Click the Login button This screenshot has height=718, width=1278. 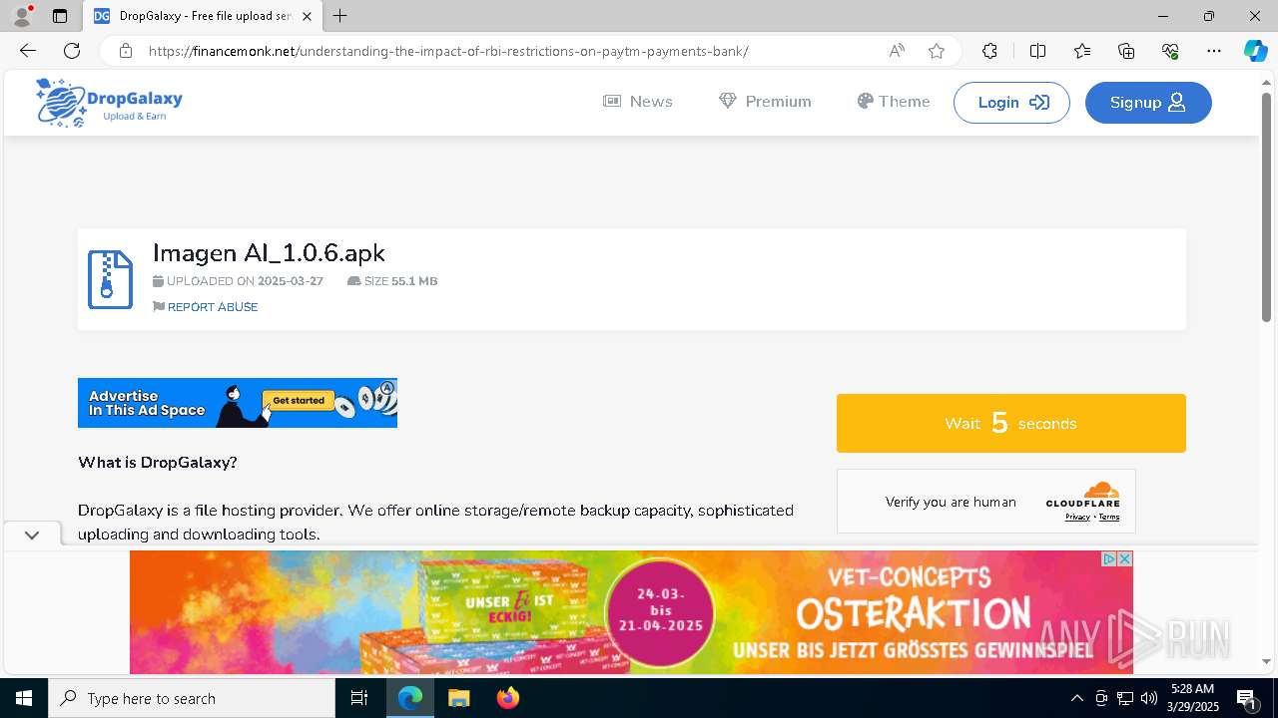(1011, 103)
